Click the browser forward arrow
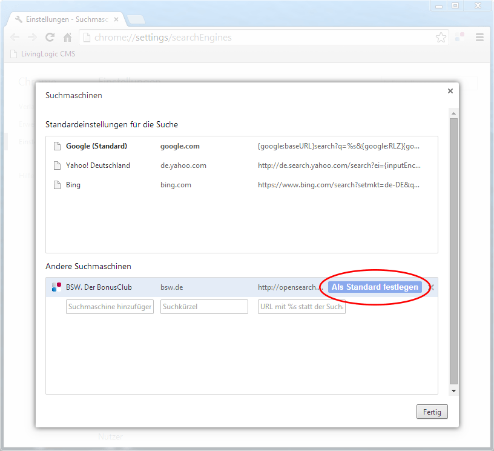Screen dimensions: 494x451 click(32, 38)
